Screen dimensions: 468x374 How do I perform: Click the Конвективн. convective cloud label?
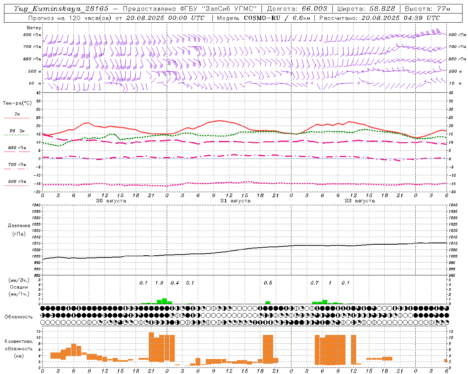click(19, 341)
